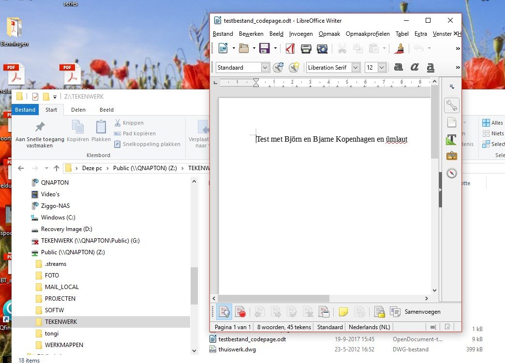Open Print Preview in Writer toolbar
Viewport: 505px width, 363px height.
pyautogui.click(x=322, y=48)
